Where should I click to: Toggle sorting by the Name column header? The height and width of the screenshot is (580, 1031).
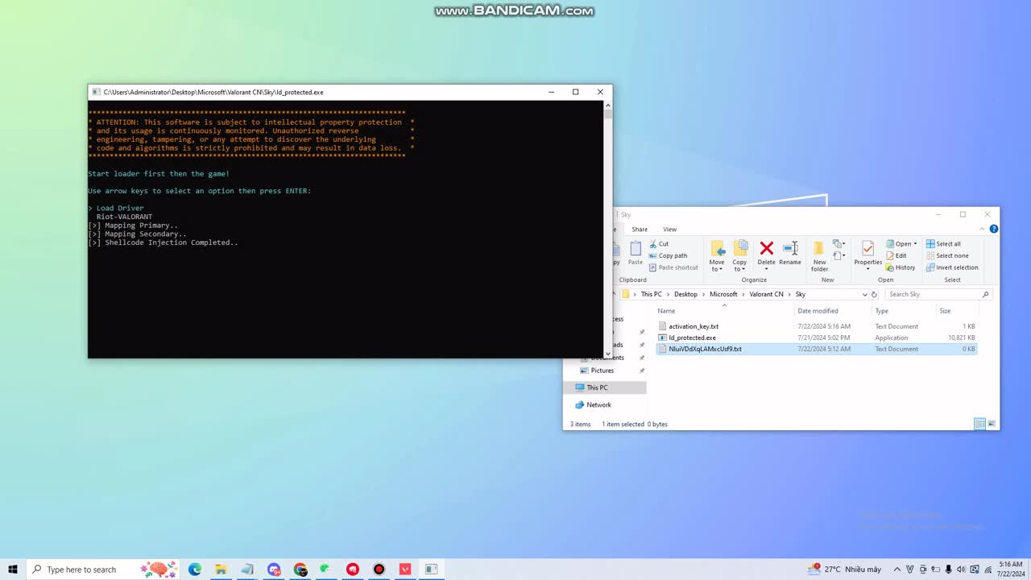coord(666,310)
